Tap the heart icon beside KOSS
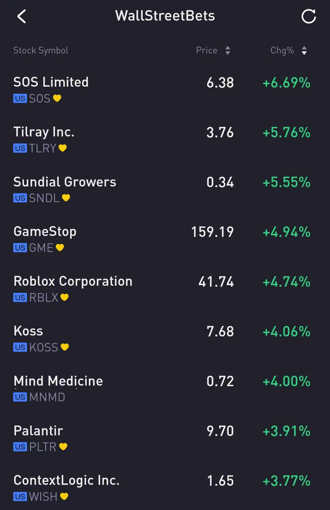 [x=65, y=347]
